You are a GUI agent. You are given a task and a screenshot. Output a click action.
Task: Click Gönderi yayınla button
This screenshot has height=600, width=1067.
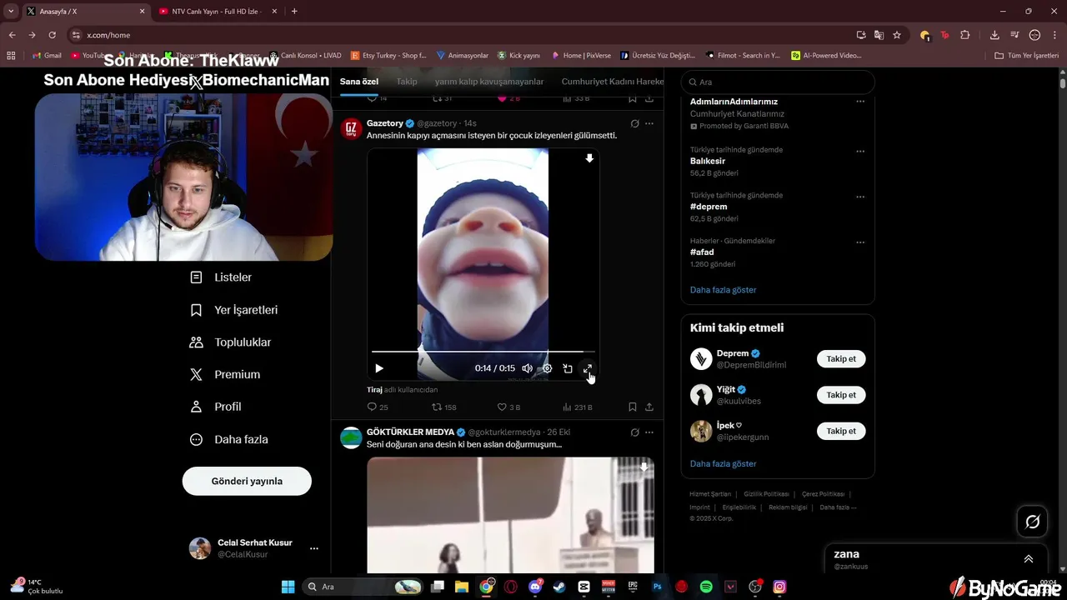click(247, 481)
